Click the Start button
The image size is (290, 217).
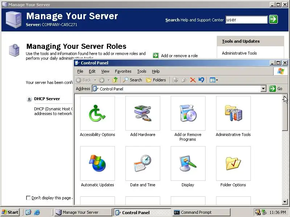click(x=10, y=212)
